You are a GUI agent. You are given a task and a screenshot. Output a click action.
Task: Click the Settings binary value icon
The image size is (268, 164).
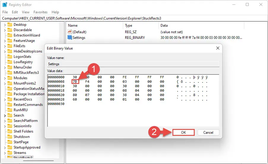pyautogui.click(x=70, y=37)
